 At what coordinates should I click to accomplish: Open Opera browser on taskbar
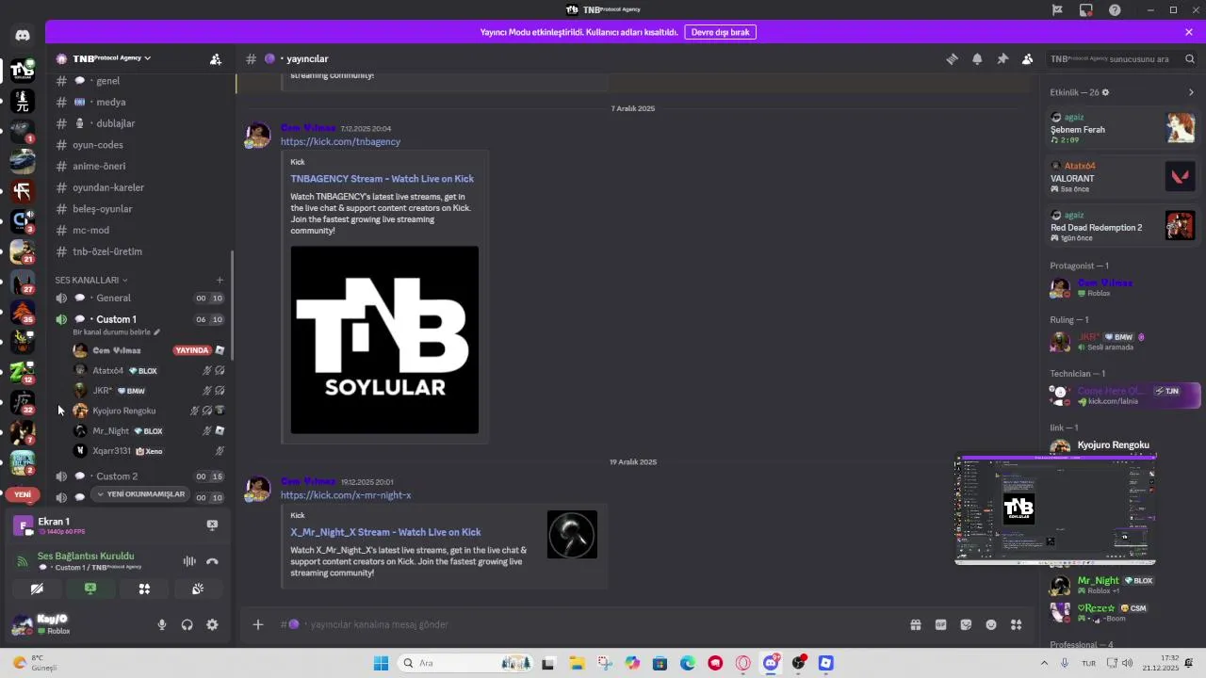tap(743, 663)
